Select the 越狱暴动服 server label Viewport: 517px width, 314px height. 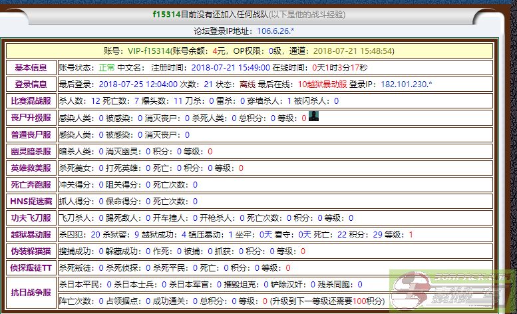[31, 234]
